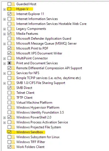Viewport: 109px width, 151px height.
Task: Disable Microsoft Print to PDF checkbox
Action: (x=10, y=48)
